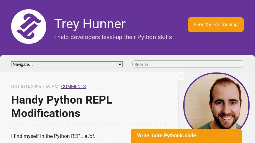Click the chevron arrow on Navigate select
Image resolution: width=255 pixels, height=143 pixels.
point(120,64)
